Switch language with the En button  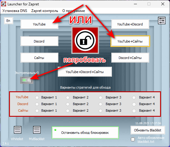[x=8, y=21]
